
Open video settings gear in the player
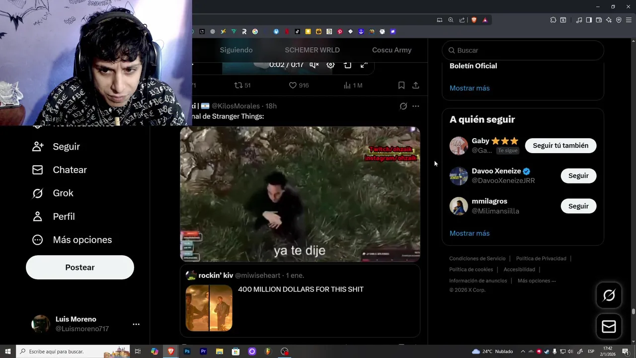tap(330, 65)
